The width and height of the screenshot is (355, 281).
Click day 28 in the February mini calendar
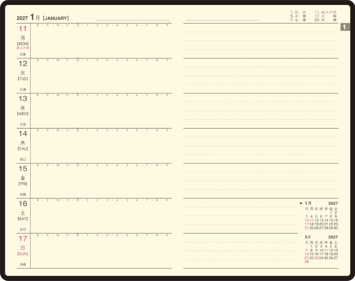tap(307, 262)
